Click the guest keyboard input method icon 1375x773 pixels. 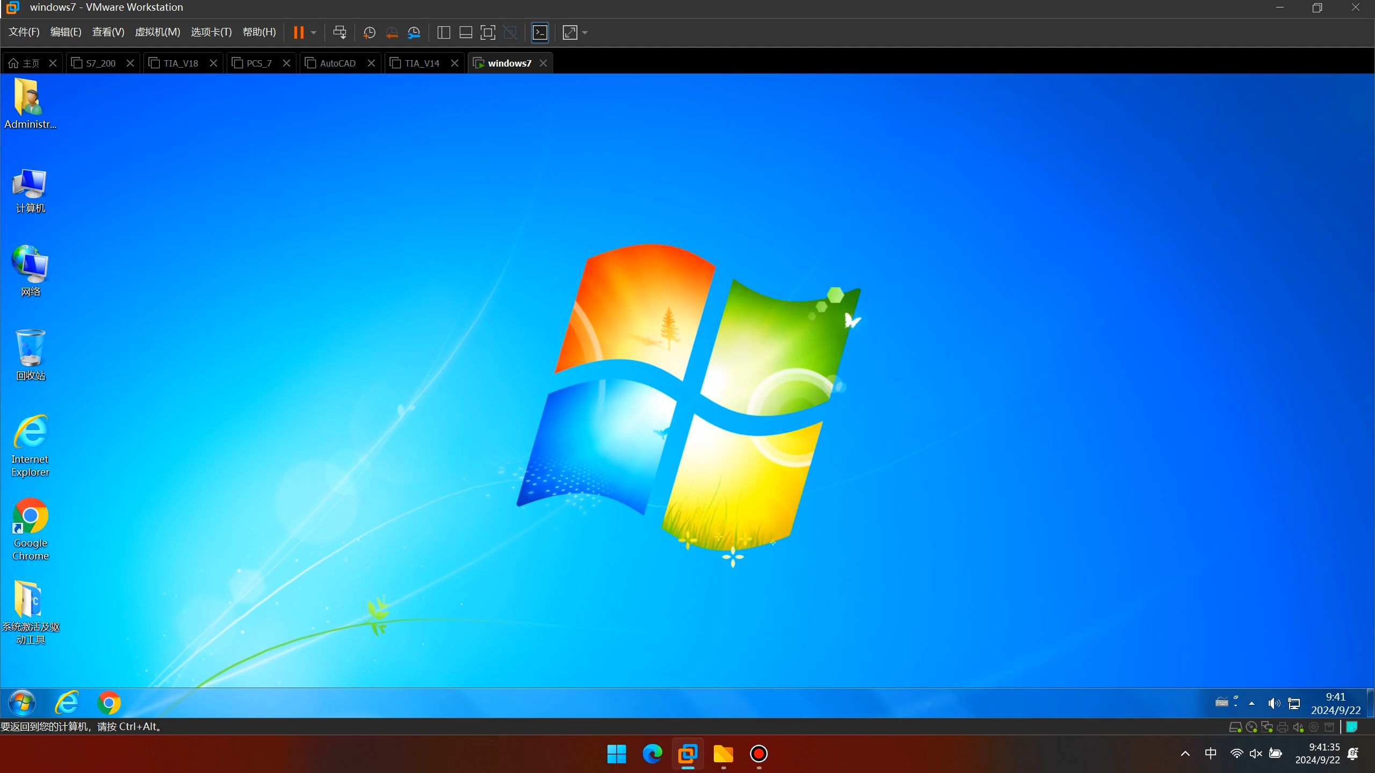pyautogui.click(x=1222, y=703)
